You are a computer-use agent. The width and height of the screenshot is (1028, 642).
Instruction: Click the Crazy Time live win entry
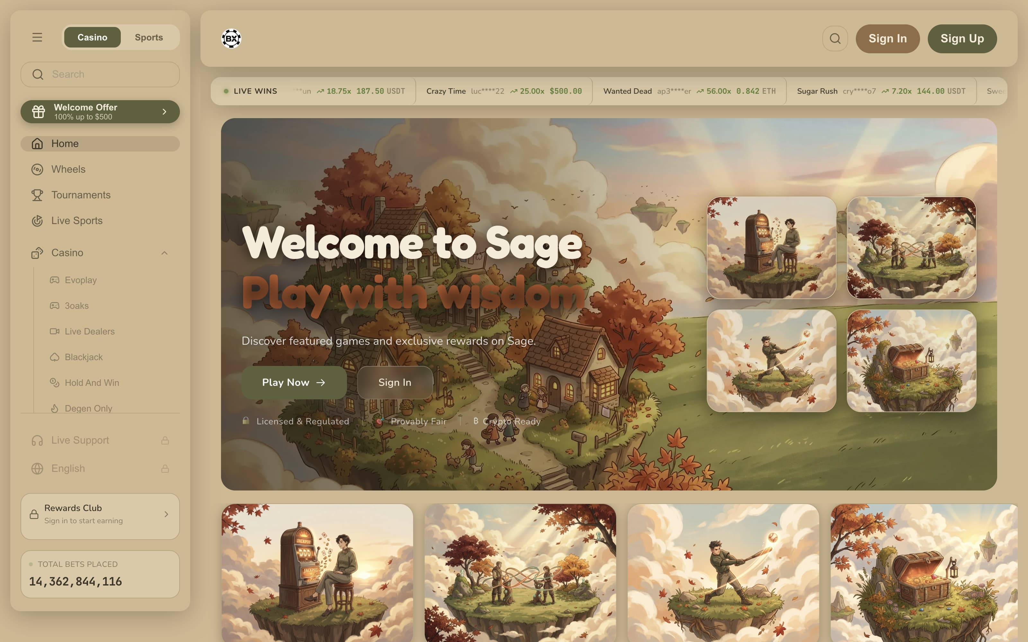[504, 91]
